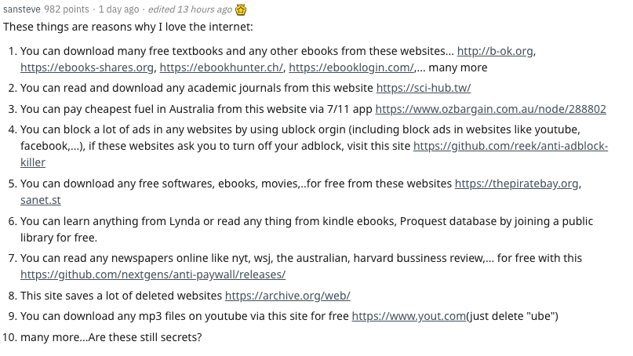
Task: Click the "reasons why I love the internet" sentence
Action: pyautogui.click(x=128, y=27)
